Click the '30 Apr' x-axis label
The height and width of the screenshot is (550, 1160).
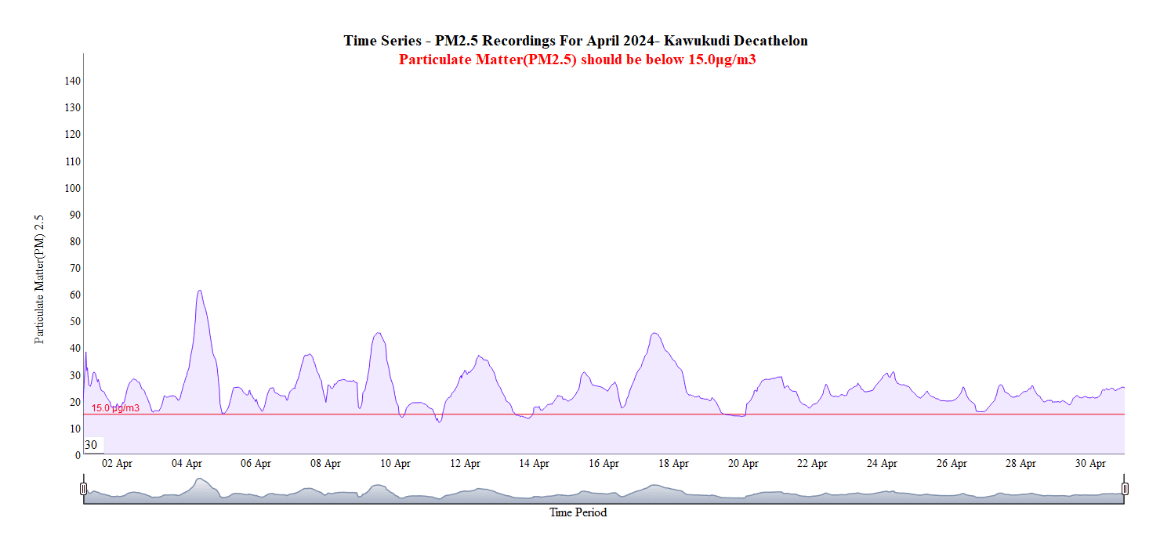pos(1090,464)
